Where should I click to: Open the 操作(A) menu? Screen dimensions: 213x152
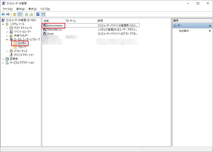pos(21,9)
